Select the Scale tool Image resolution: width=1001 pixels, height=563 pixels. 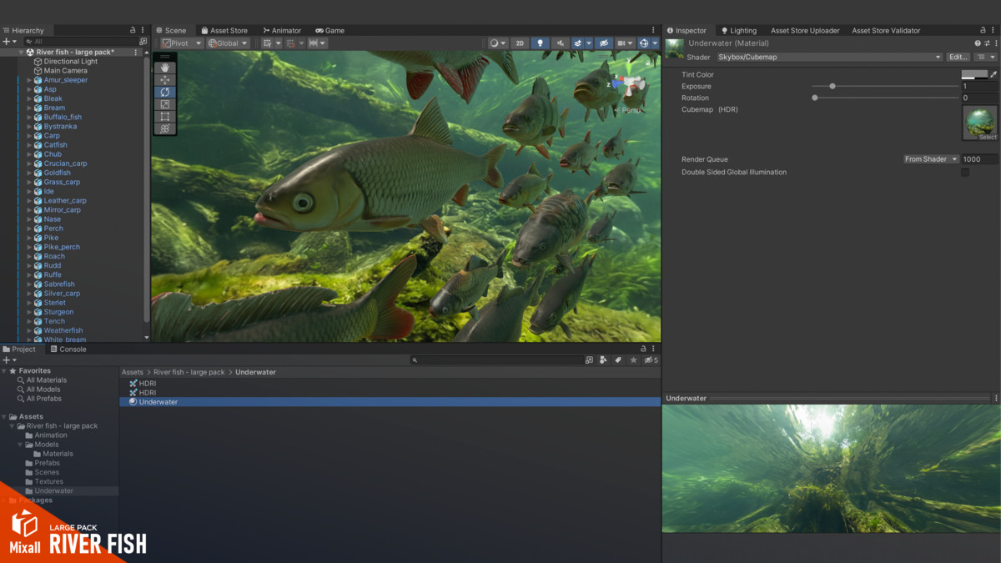[165, 104]
